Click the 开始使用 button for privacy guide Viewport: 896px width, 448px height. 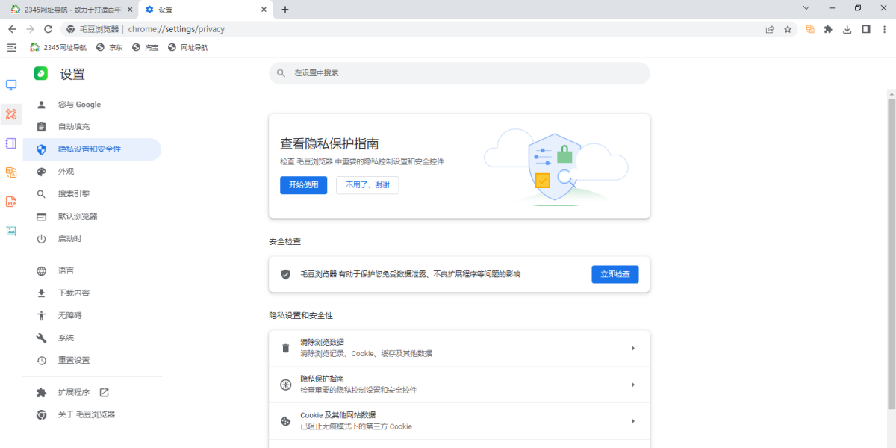pos(303,185)
